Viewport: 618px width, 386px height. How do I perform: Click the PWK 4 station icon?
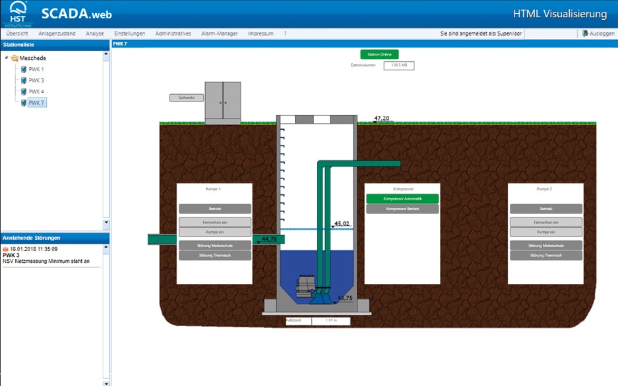pyautogui.click(x=24, y=92)
